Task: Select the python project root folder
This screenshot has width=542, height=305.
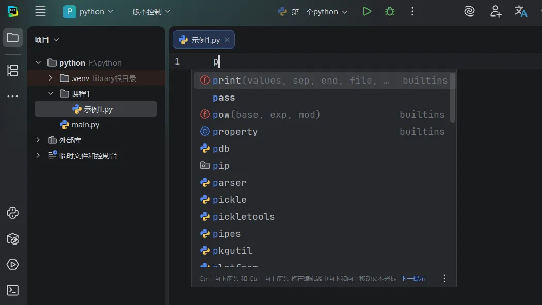Action: tap(96, 62)
